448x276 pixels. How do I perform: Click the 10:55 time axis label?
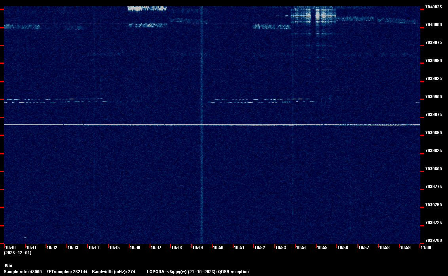pyautogui.click(x=322, y=247)
